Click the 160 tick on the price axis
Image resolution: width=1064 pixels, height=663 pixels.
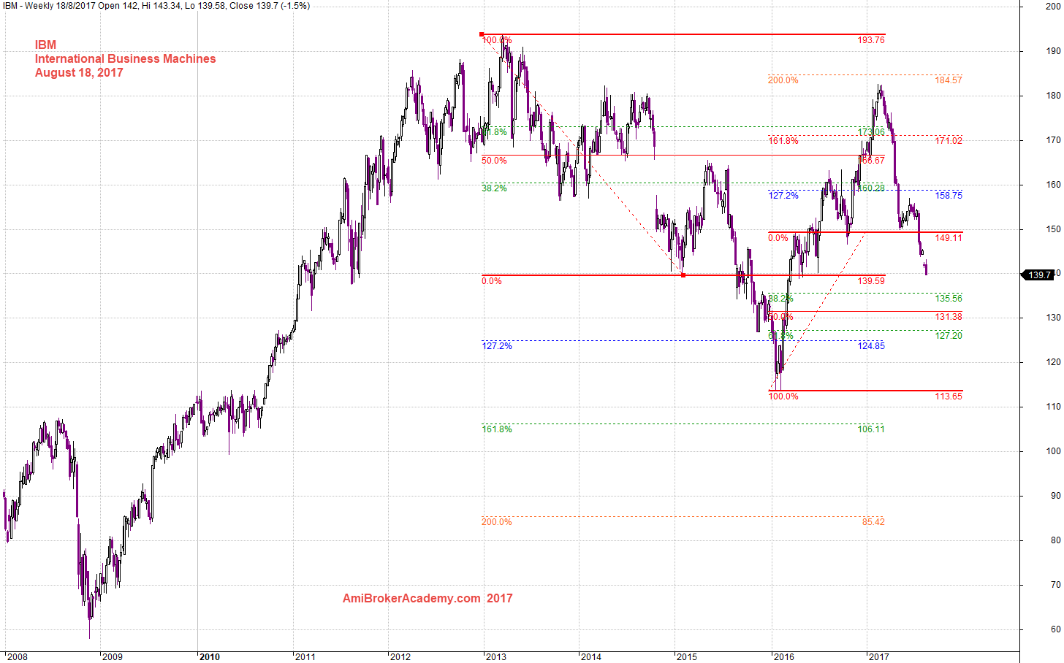pyautogui.click(x=1053, y=185)
